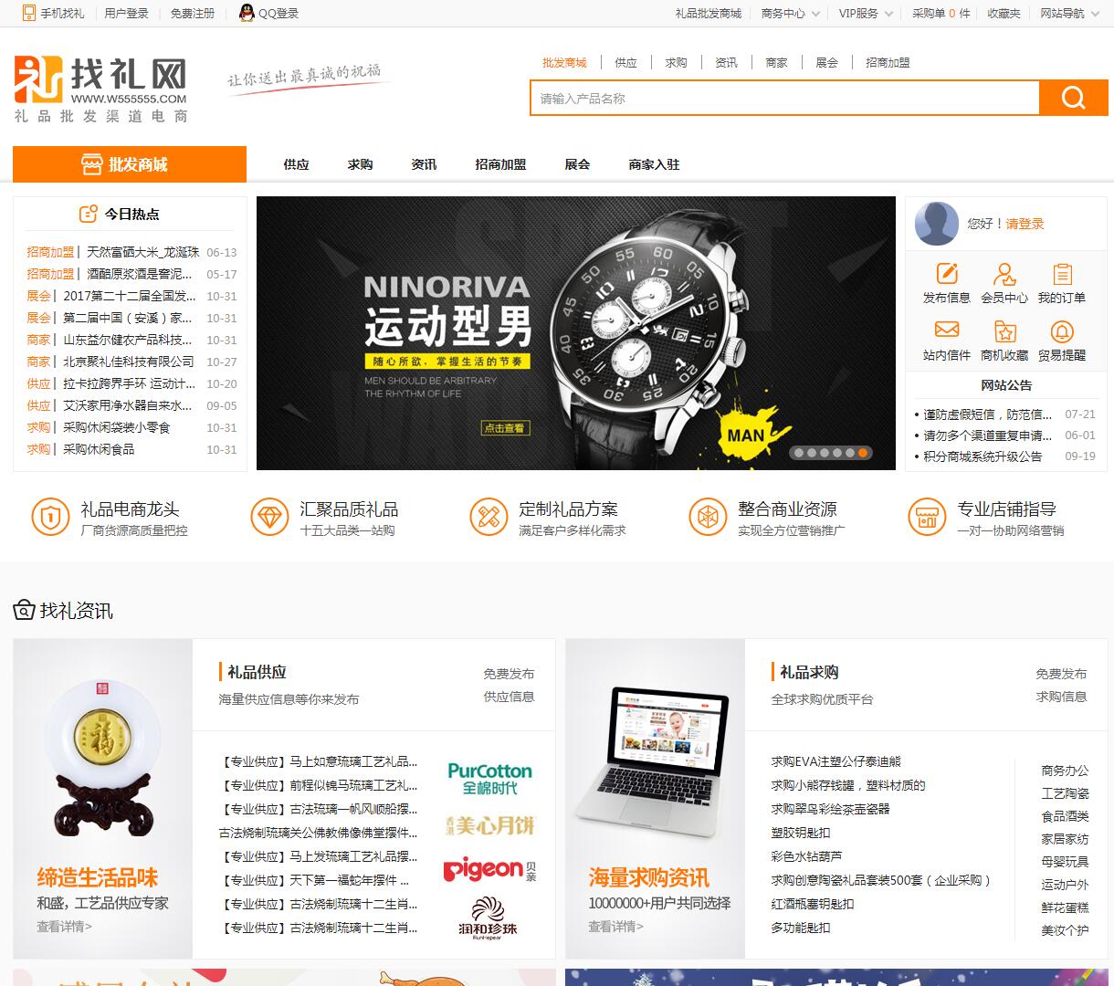Open 站内信件 envelope icon
1114x986 pixels.
pyautogui.click(x=947, y=330)
